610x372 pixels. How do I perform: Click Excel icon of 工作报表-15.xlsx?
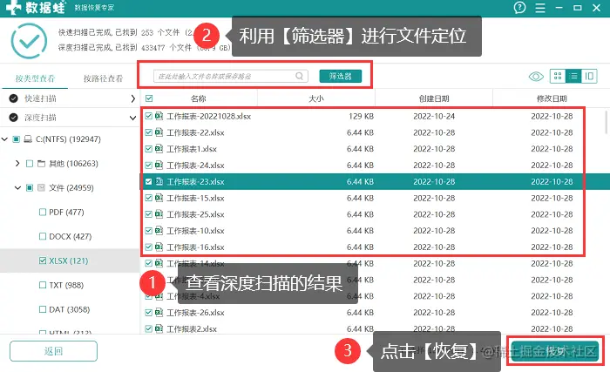pyautogui.click(x=159, y=197)
